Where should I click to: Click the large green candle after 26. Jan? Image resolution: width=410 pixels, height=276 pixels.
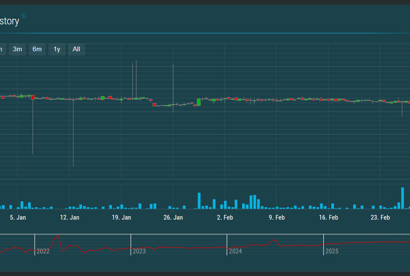coord(199,102)
